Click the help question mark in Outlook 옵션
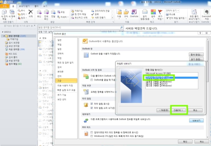This screenshot has height=146, width=211. pyautogui.click(x=200, y=33)
